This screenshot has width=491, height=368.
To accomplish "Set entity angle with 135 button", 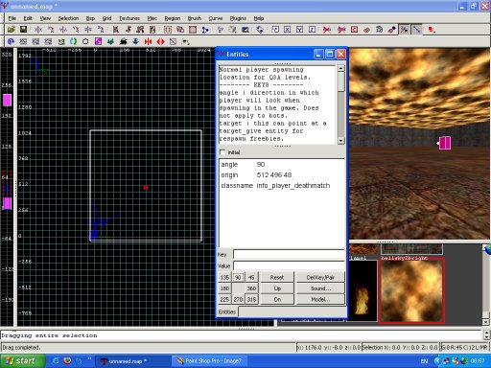I will pos(224,277).
